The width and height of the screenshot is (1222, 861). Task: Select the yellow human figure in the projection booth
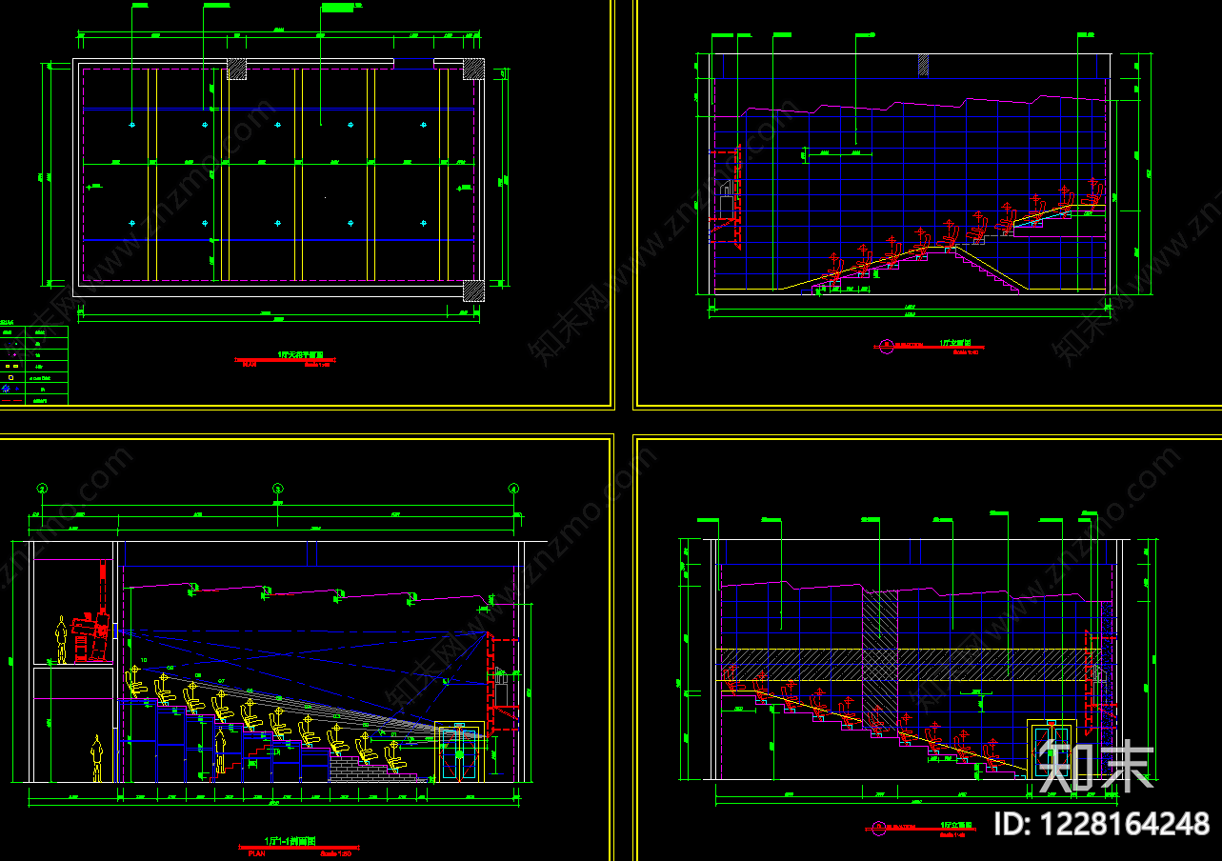pyautogui.click(x=62, y=639)
